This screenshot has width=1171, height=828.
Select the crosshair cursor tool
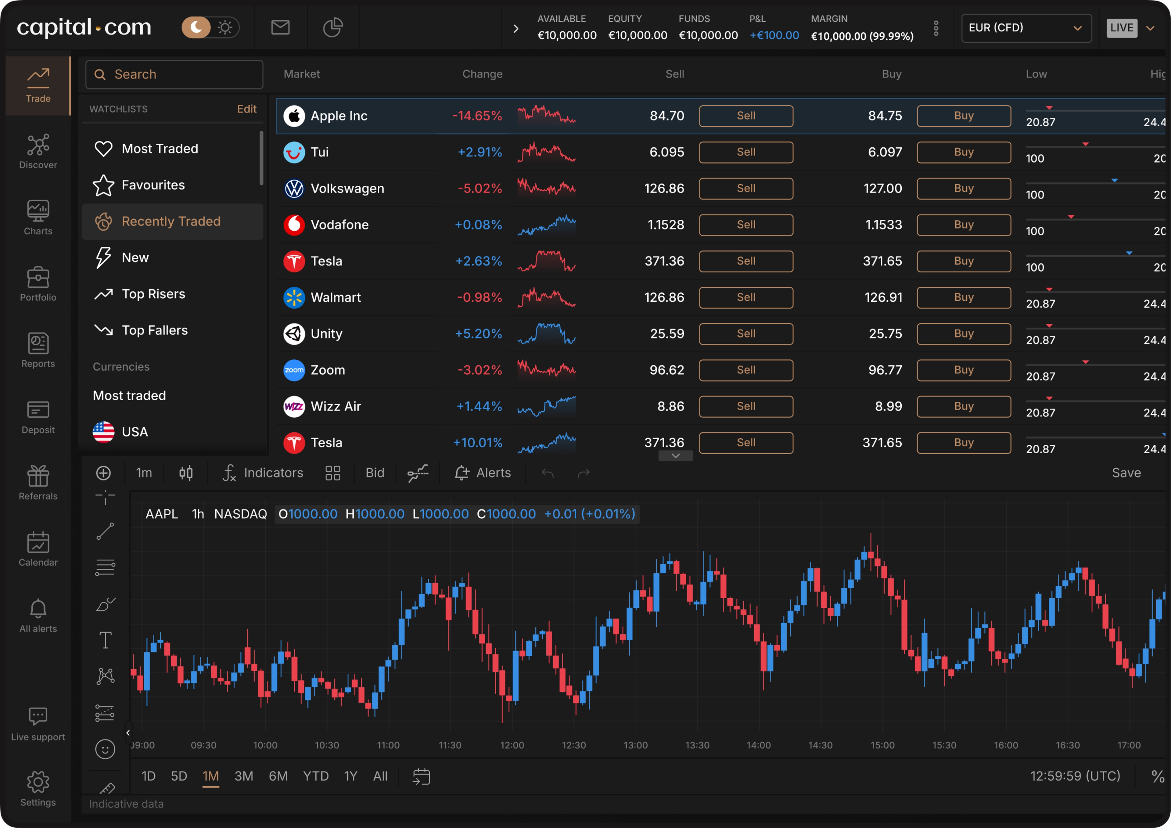click(105, 497)
